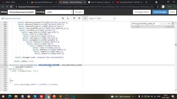Image resolution: width=177 pixels, height=99 pixels.
Task: Open File Explorer from taskbar
Action: tap(16, 97)
